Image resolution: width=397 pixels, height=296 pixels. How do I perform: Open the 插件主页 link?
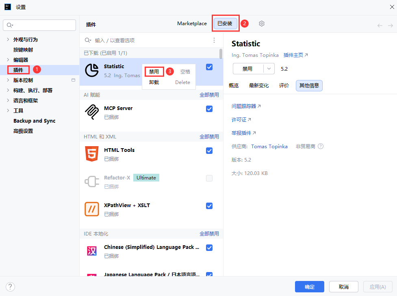295,55
